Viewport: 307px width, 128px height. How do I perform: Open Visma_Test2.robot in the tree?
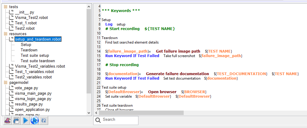[x=31, y=17]
